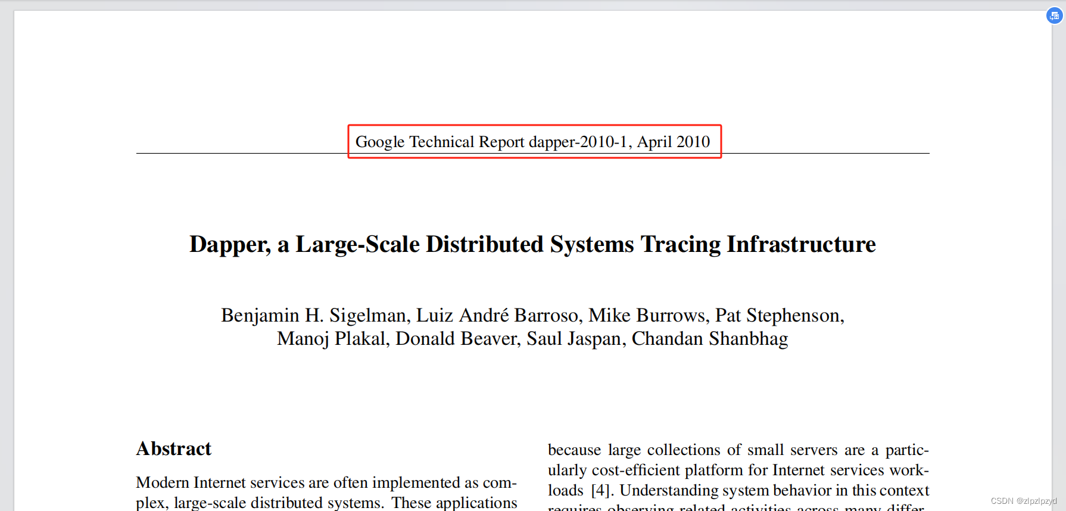Select author name 'Mike Burrows'
Viewport: 1066px width, 511px height.
point(647,315)
